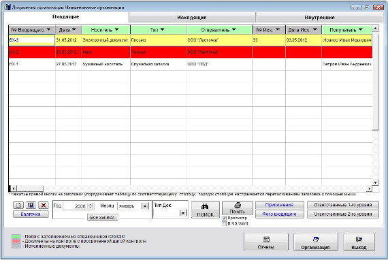Open the Тип Док dropdown

coord(183,213)
